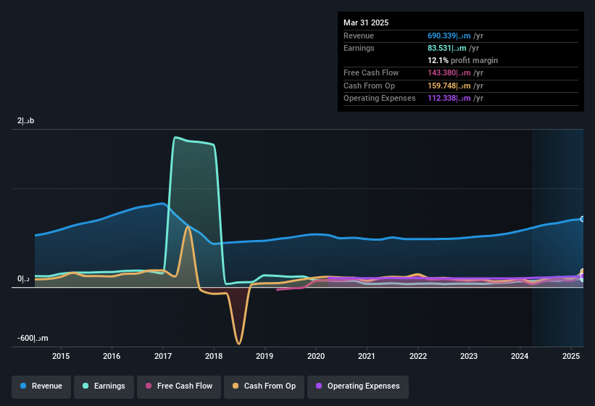Select the 2020 x-axis year label
The image size is (595, 406).
(316, 356)
